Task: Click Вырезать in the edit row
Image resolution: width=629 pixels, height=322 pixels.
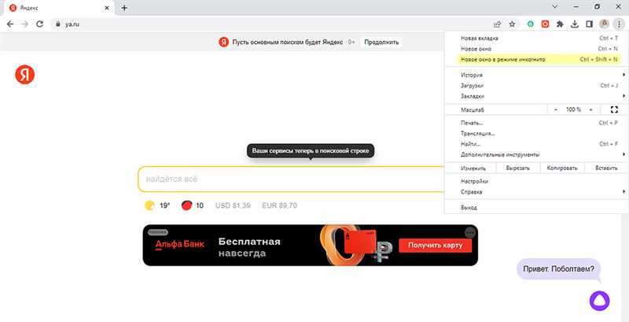Action: 518,168
